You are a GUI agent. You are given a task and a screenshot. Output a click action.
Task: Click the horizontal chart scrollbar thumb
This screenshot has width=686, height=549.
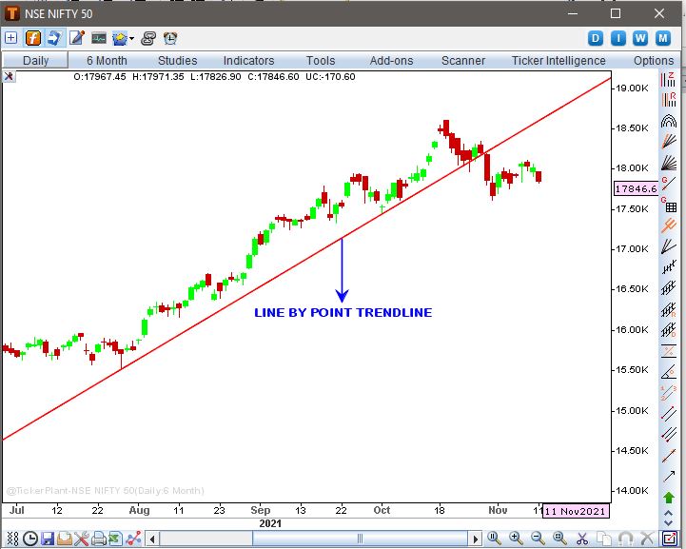click(x=360, y=539)
